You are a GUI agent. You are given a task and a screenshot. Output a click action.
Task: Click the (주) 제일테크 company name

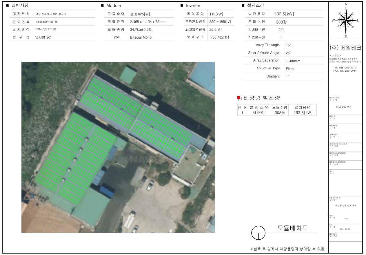click(345, 48)
